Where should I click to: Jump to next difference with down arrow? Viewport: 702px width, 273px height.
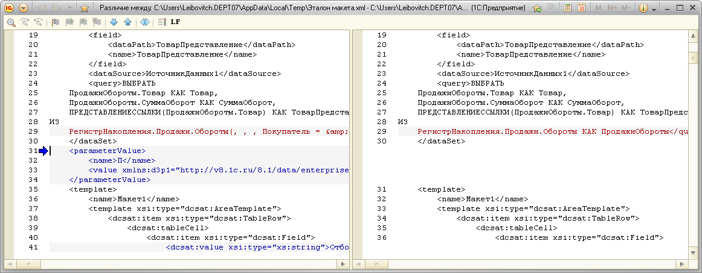(114, 22)
